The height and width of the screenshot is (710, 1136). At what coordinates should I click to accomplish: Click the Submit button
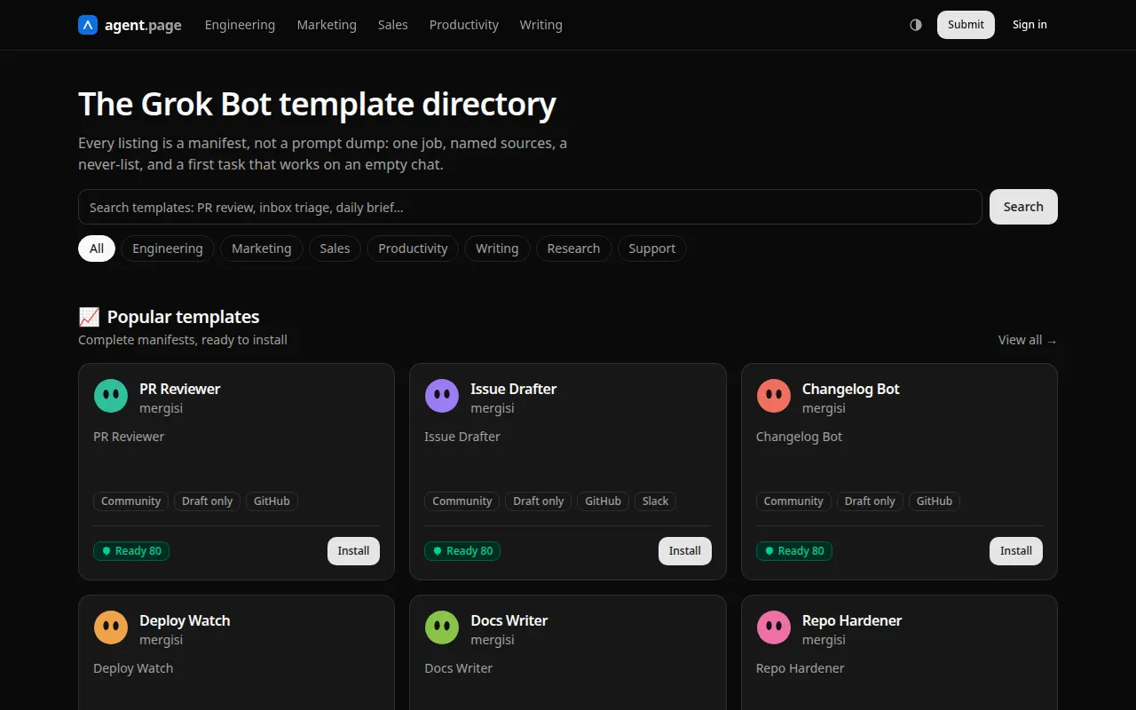(966, 25)
